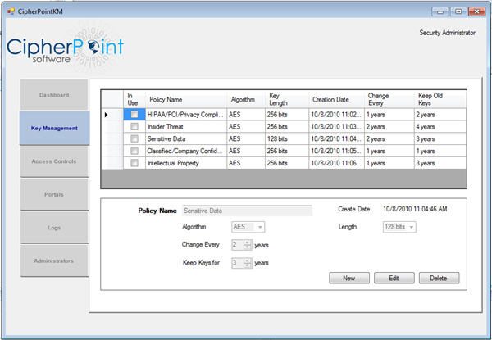Click the Keep Keys for number field
The height and width of the screenshot is (340, 492).
pos(238,263)
